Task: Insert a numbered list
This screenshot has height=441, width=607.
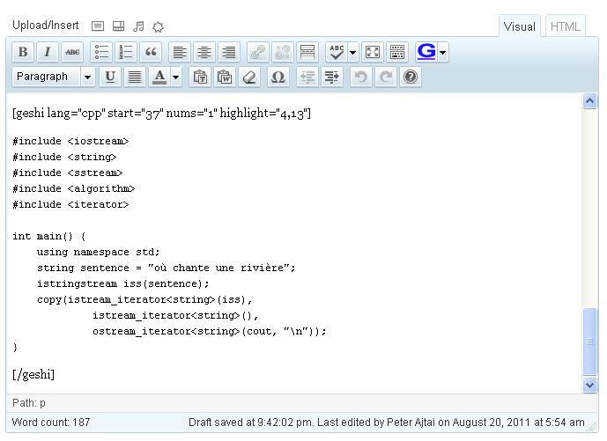Action: click(x=126, y=52)
